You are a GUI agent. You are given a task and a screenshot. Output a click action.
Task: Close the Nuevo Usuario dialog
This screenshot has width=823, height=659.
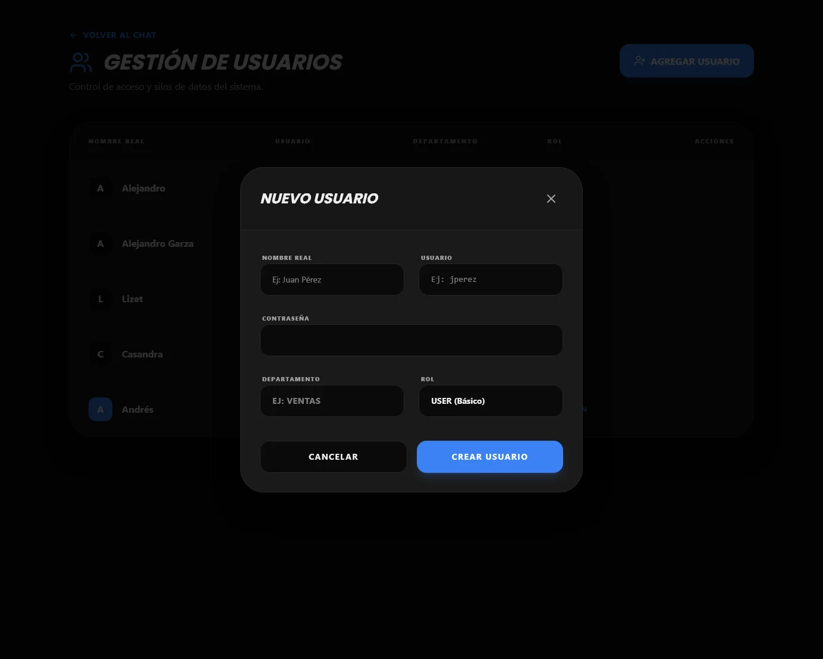click(551, 199)
